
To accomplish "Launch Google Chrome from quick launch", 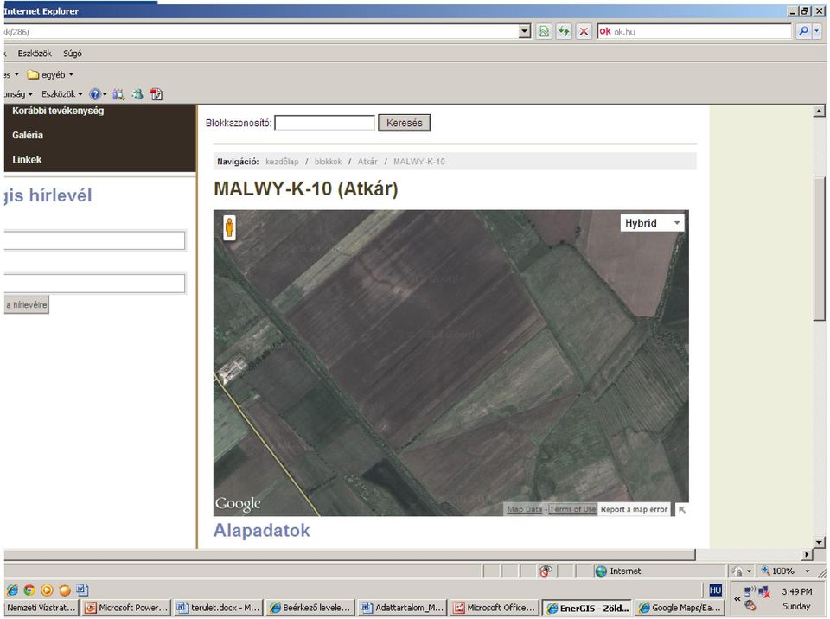I will point(29,590).
